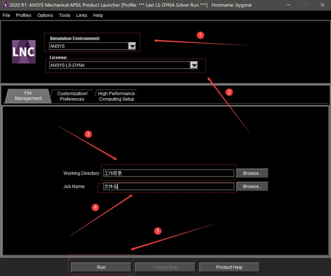Viewport: 331px width, 276px height.
Task: Open the Tools menu
Action: pyautogui.click(x=64, y=15)
